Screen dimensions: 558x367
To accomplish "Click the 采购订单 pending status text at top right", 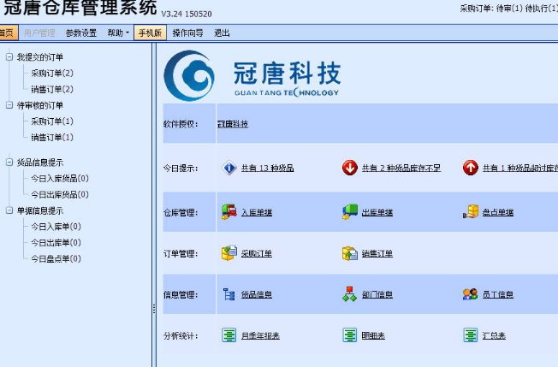I will point(509,9).
